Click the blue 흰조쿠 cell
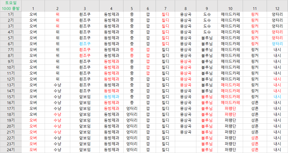Screen dimensions: 288x153 pos(85,44)
